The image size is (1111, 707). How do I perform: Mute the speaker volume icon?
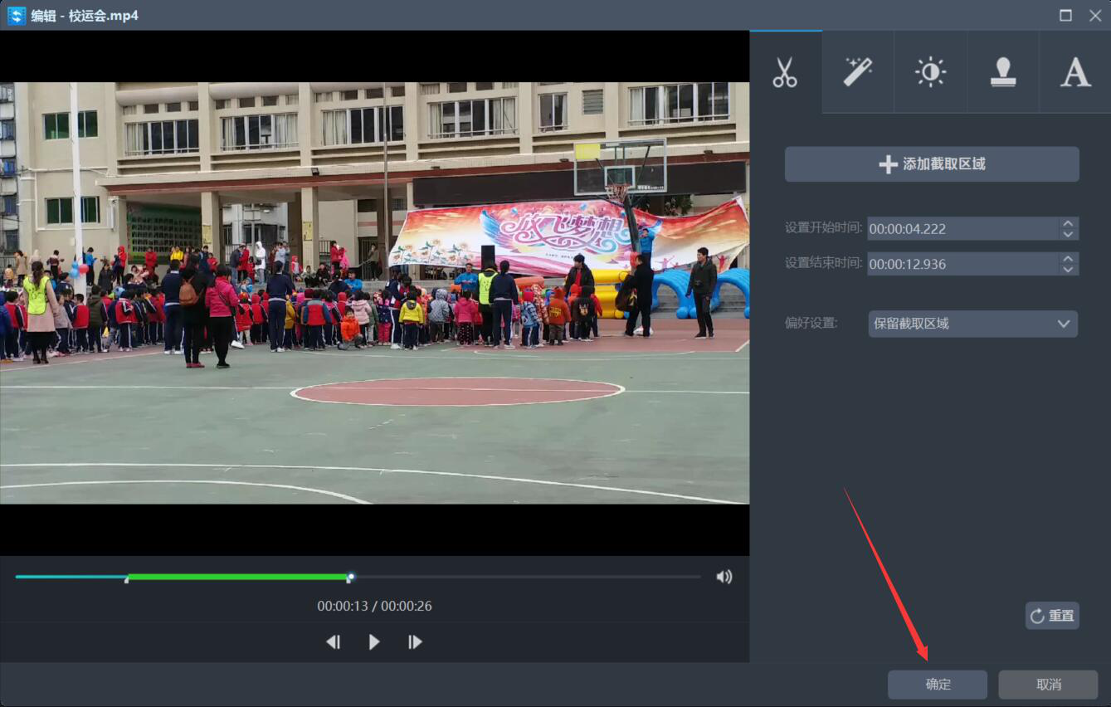724,577
